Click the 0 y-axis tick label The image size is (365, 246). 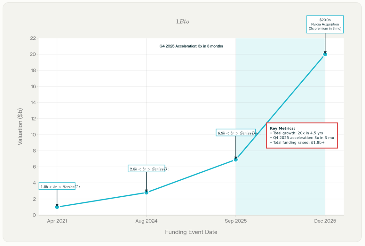pos(34,215)
